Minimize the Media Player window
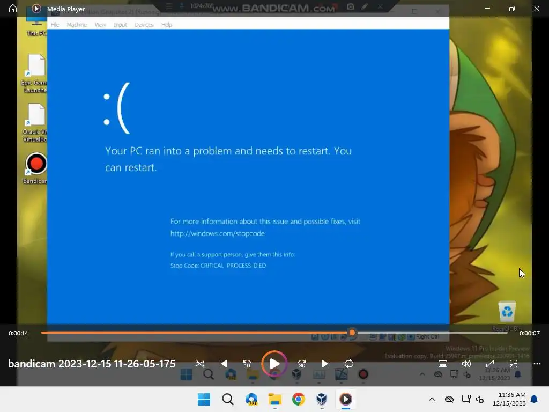Viewport: 549px width, 412px height. (x=487, y=9)
